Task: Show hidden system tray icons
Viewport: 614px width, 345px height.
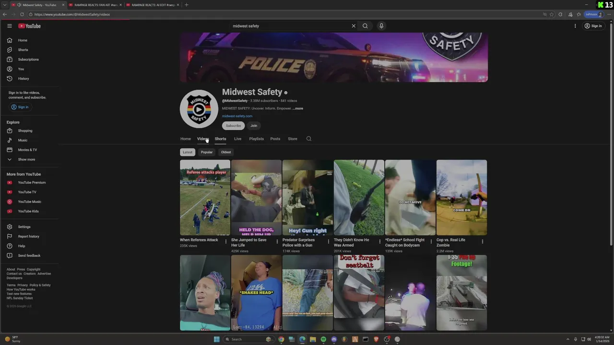Action: [568, 339]
